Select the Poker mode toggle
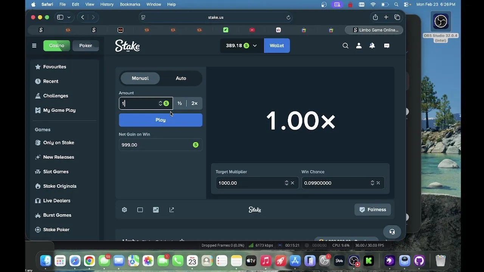 (x=85, y=46)
